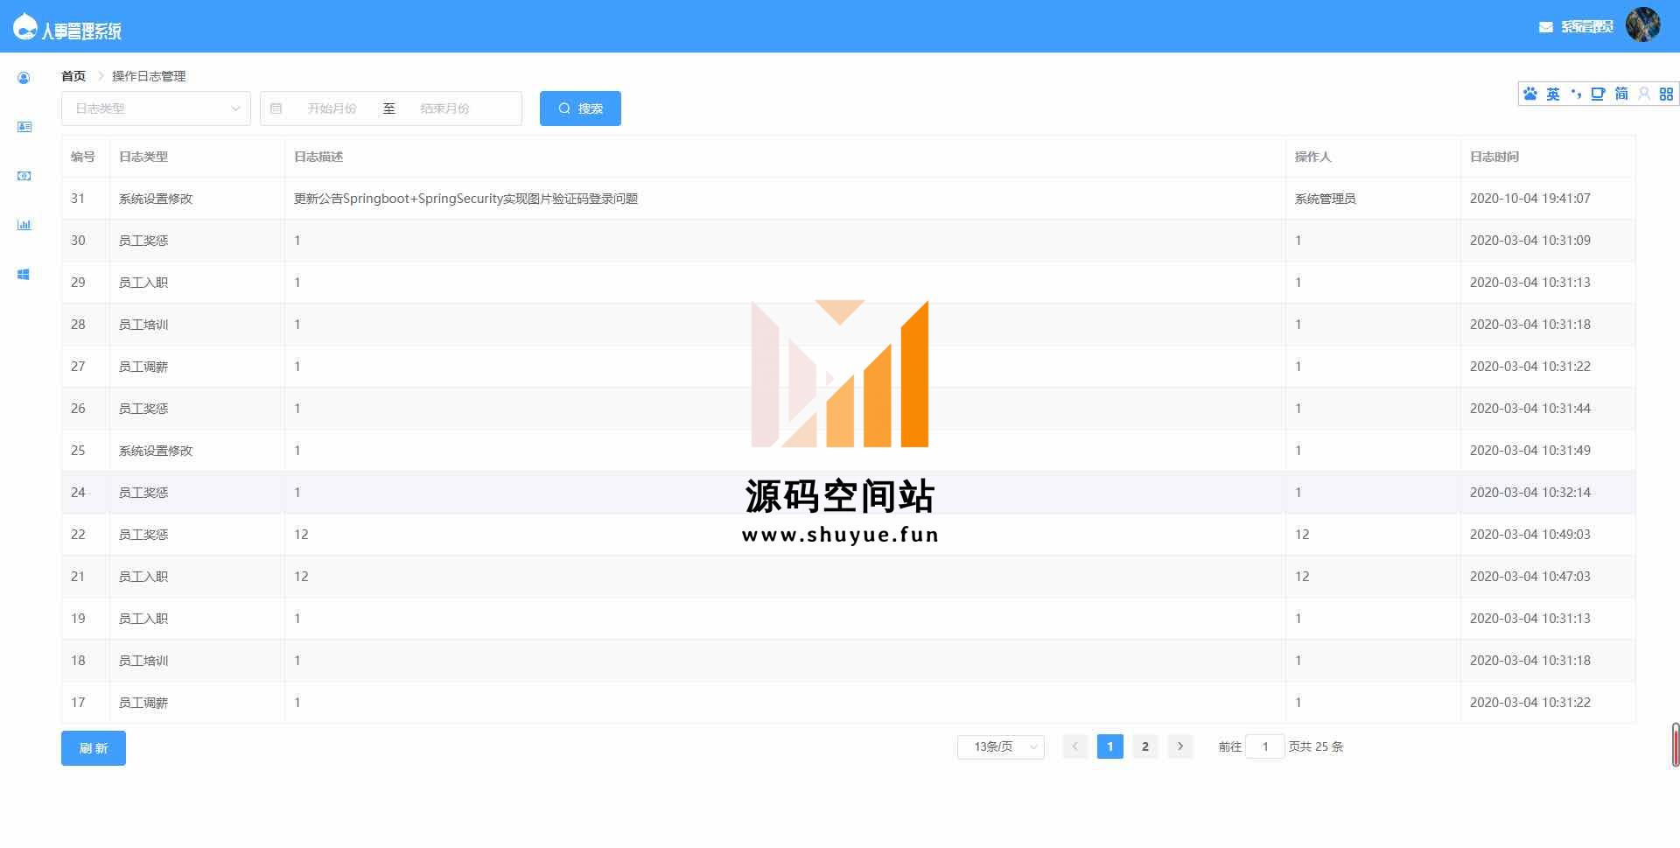Click the IME cup-shaped icon

[1598, 94]
